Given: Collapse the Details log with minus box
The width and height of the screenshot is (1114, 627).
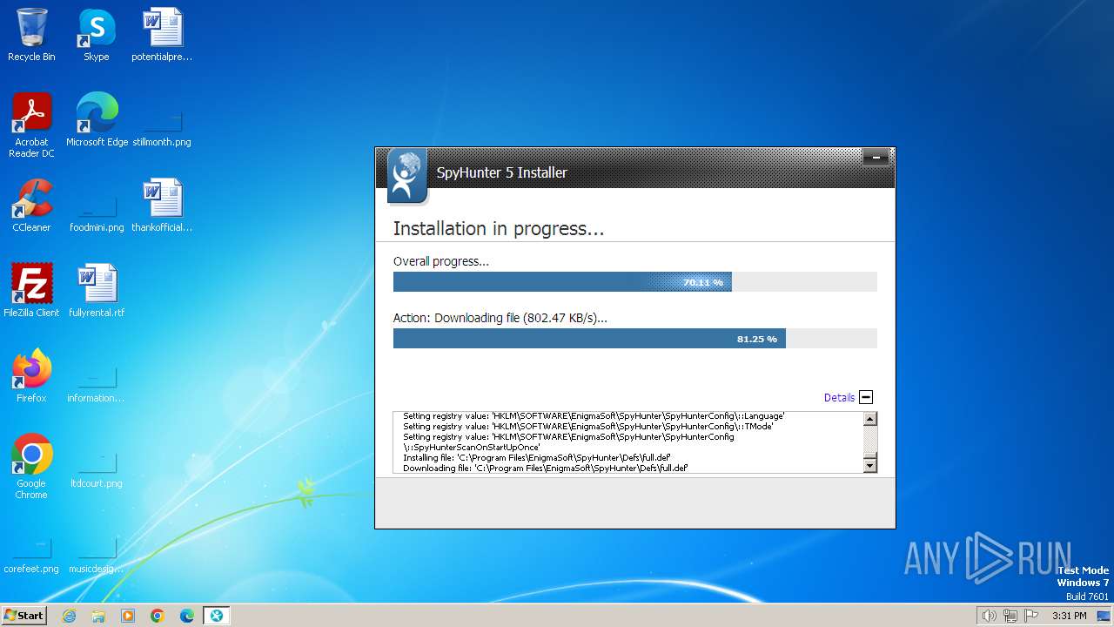Looking at the screenshot, I should [866, 397].
